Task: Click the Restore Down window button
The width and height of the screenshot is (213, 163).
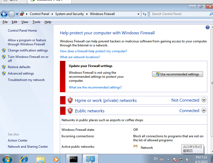Action: (201, 6)
